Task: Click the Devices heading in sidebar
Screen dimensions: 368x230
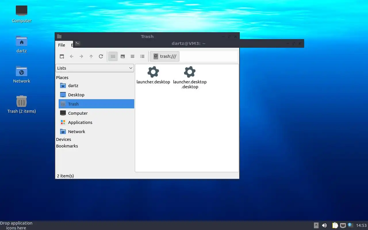Action: [64, 139]
